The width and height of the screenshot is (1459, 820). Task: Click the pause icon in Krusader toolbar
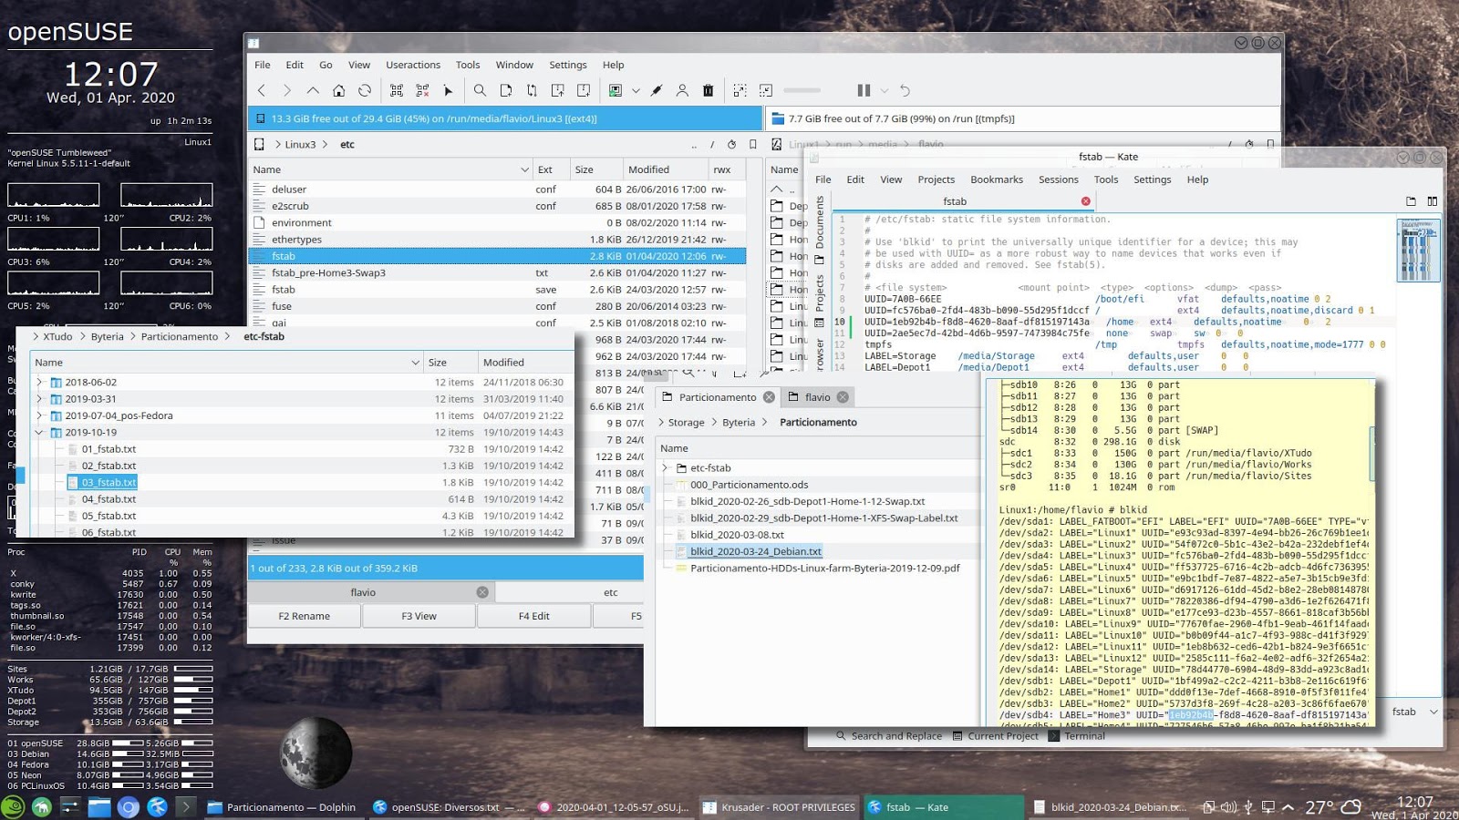864,90
